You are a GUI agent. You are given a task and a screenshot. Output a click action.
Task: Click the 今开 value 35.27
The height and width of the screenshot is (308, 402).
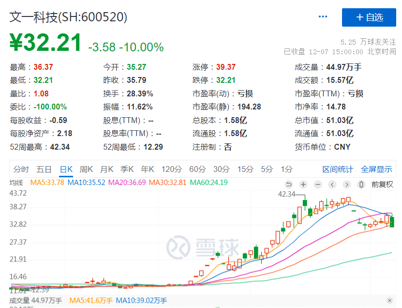(x=136, y=67)
